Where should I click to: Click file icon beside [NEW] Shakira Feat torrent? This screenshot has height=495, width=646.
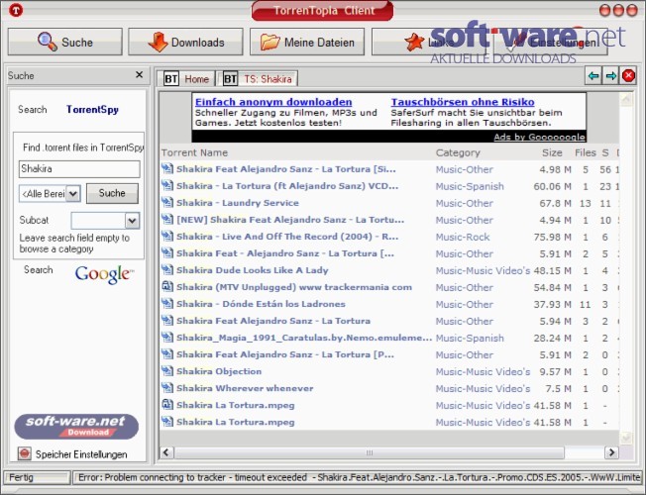coord(166,219)
